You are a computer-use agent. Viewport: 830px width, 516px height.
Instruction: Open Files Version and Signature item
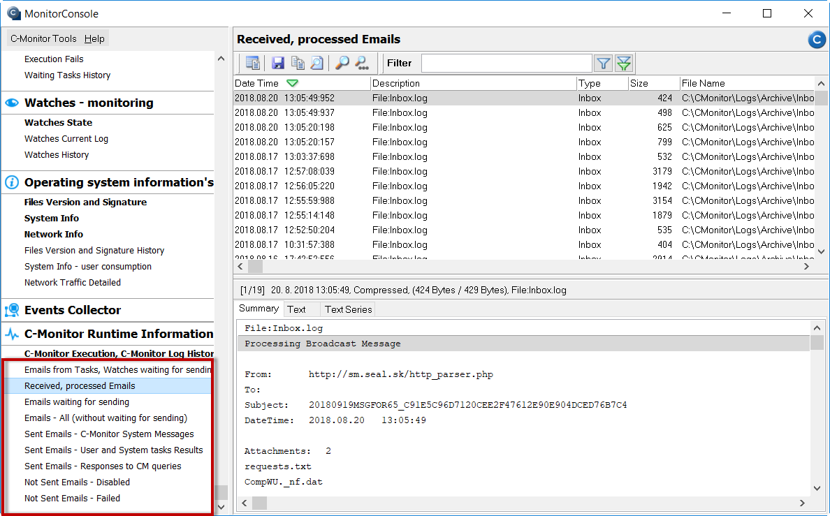pos(85,202)
